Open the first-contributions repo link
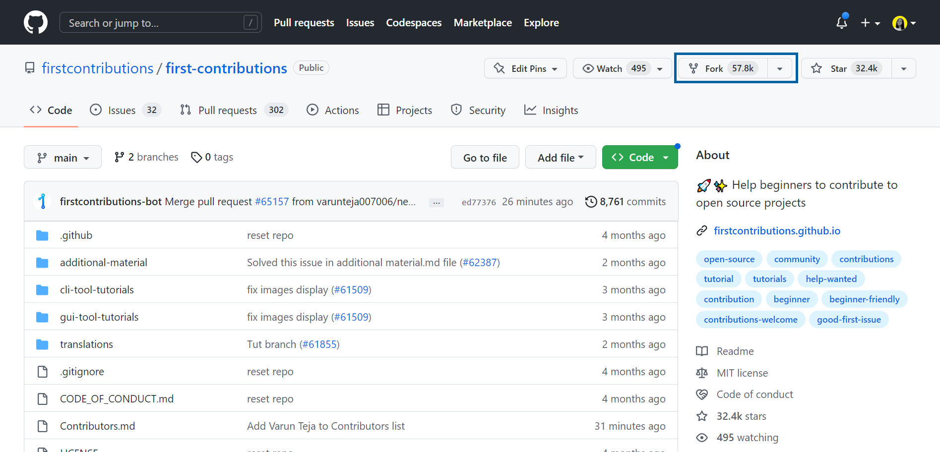The image size is (940, 452). (x=226, y=68)
